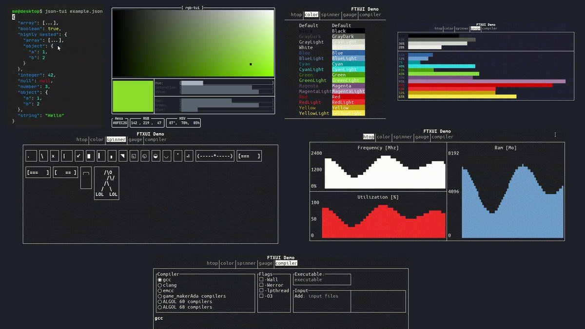Click the LOL stick figure animation
585x329 pixels.
[x=106, y=183]
